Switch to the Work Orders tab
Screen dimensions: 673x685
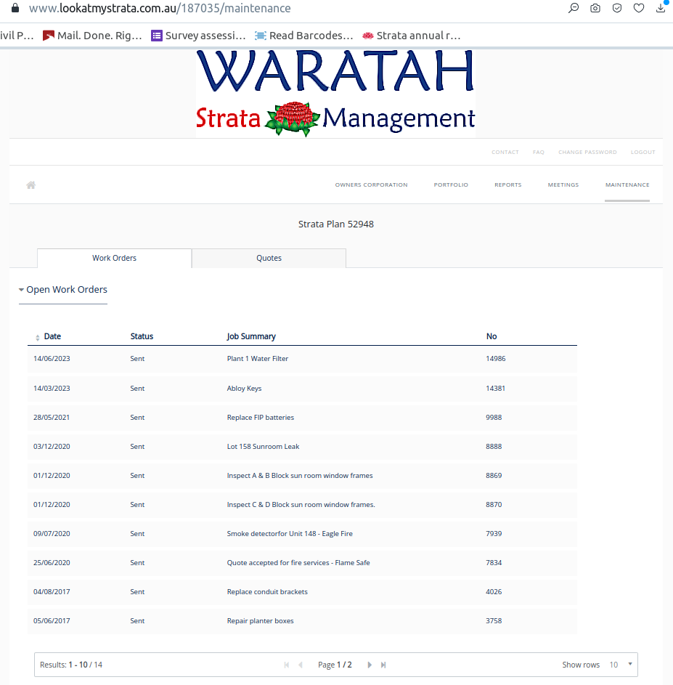[115, 258]
